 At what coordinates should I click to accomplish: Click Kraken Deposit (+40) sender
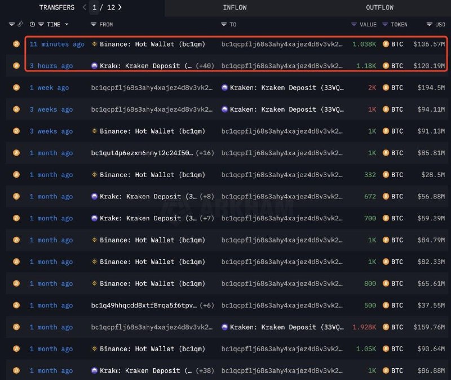pyautogui.click(x=145, y=66)
